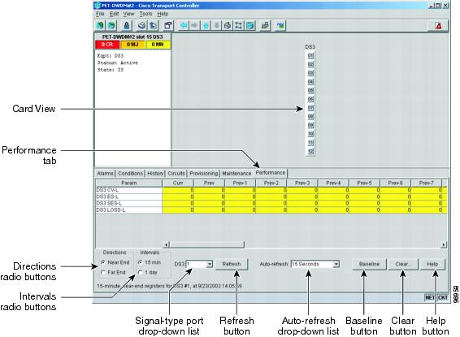The height and width of the screenshot is (337, 460).
Task: Click the CKT indicator in status bar
Action: (442, 297)
